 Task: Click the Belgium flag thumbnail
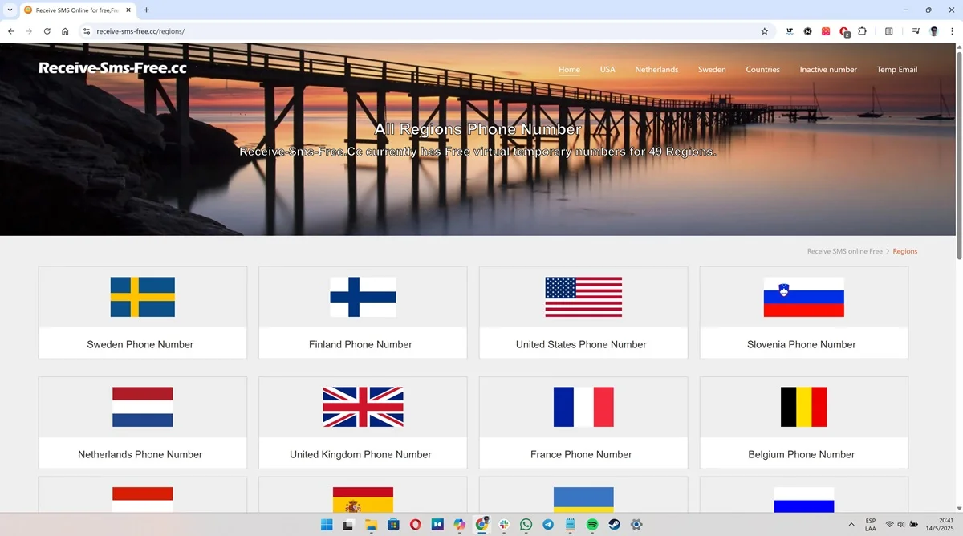pos(804,407)
